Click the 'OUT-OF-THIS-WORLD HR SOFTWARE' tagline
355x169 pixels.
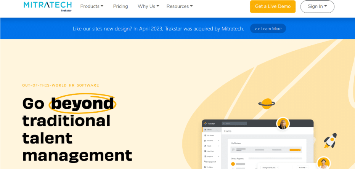pos(61,85)
